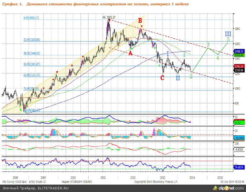Click the red wave C label
Image resolution: width=246 pixels, height=192 pixels.
coord(162,78)
